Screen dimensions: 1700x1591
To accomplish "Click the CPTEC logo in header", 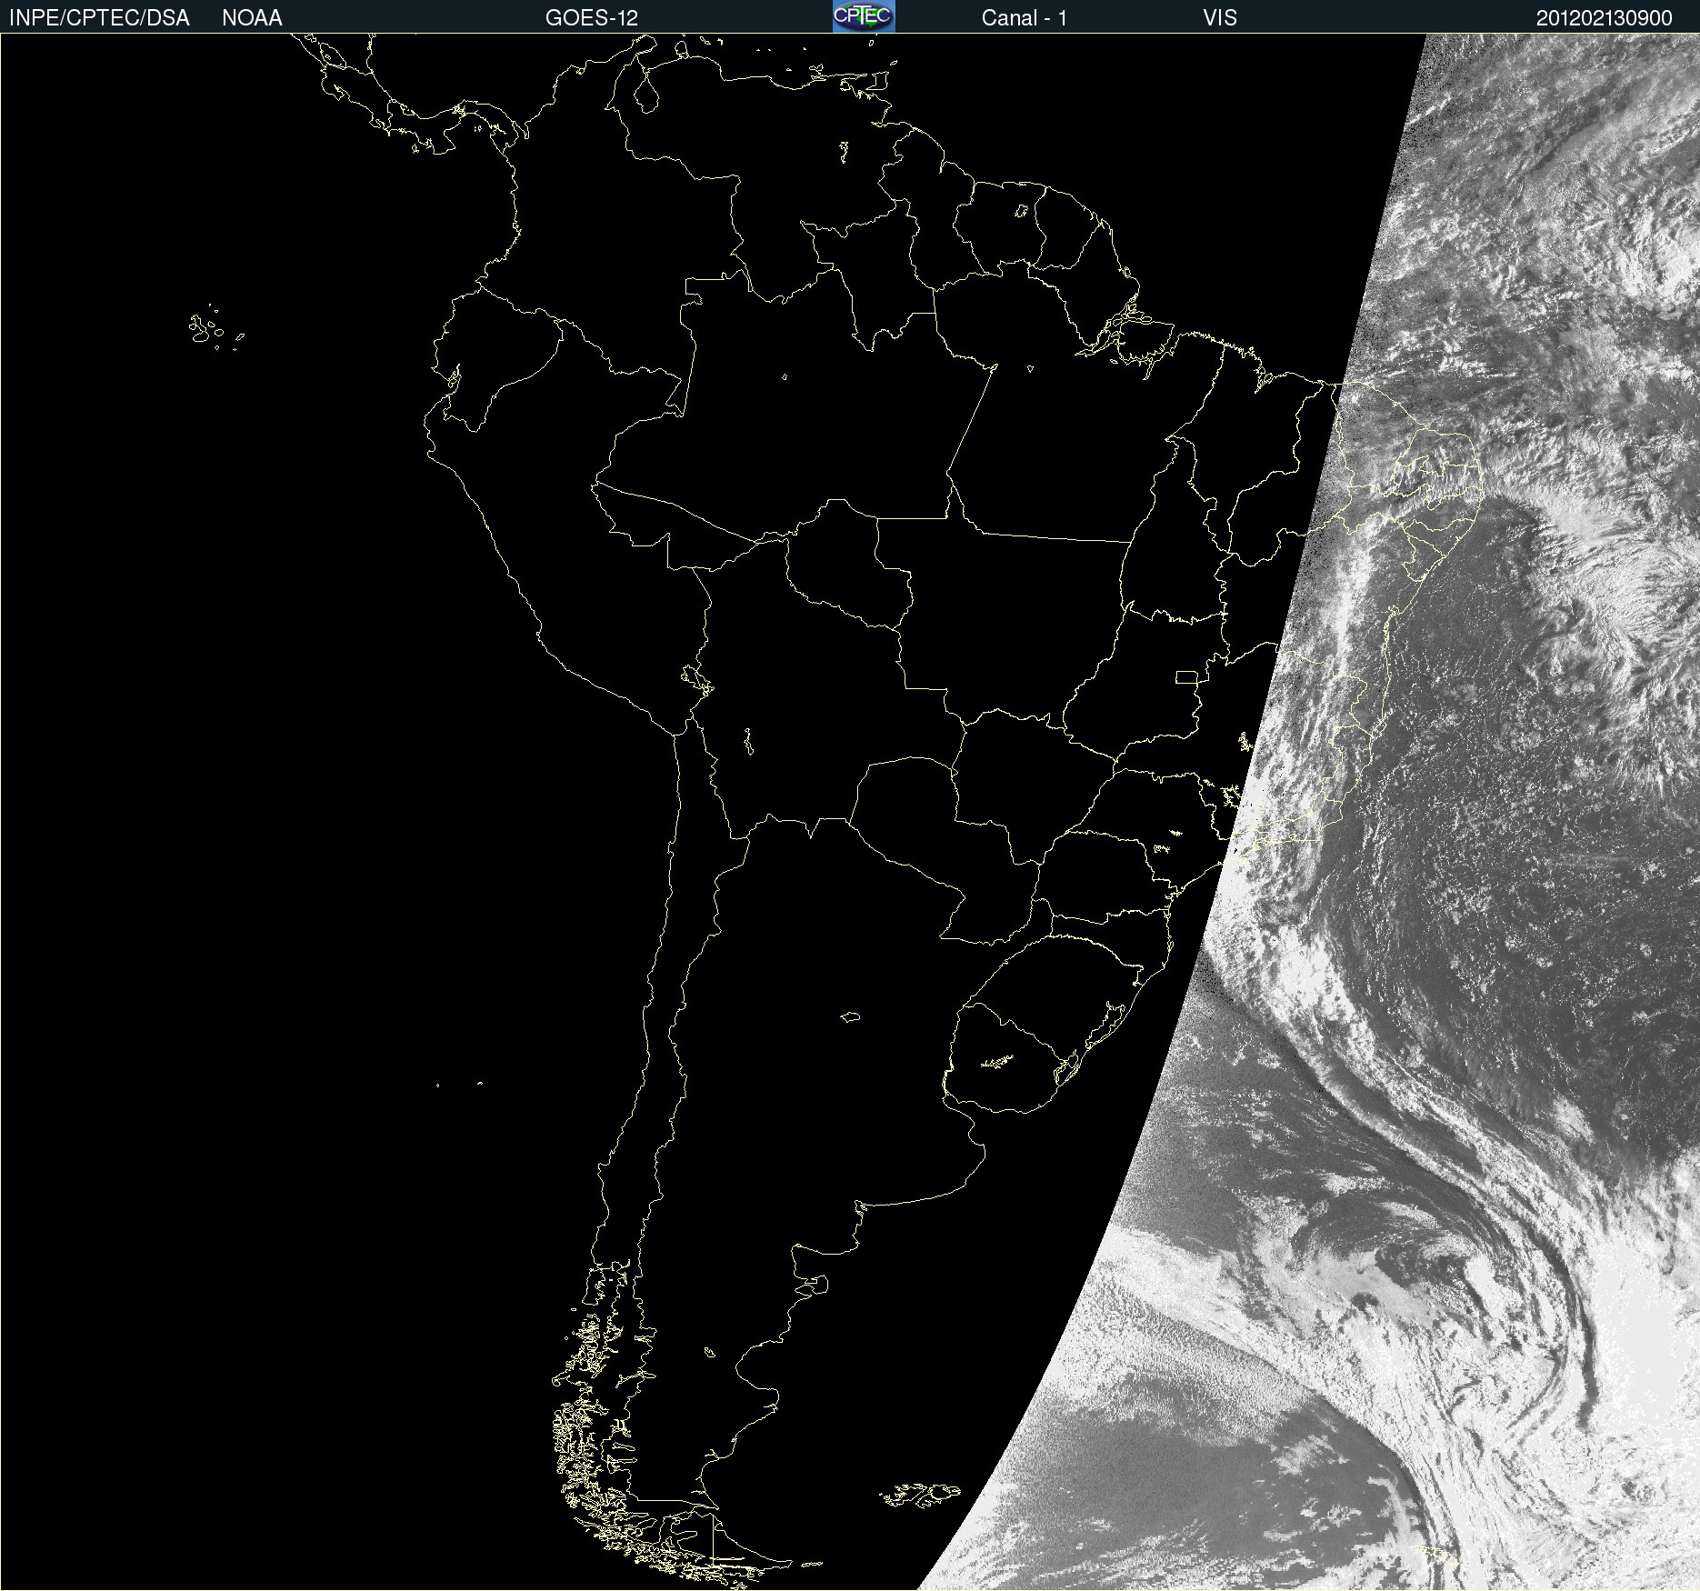I will coord(864,16).
